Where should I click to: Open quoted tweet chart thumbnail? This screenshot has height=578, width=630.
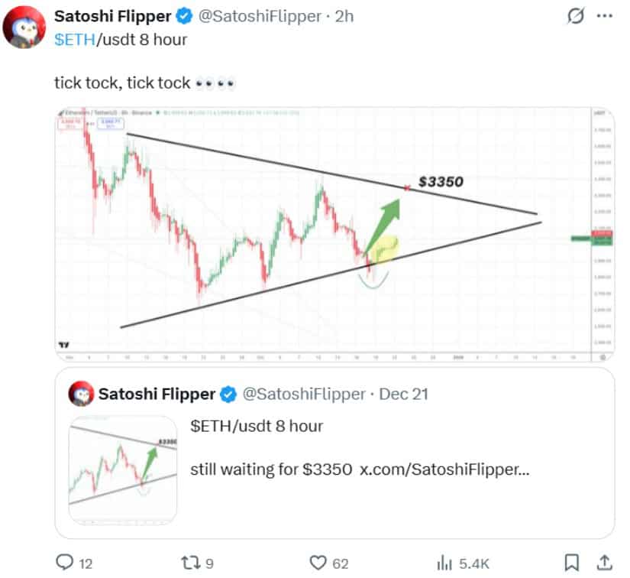click(x=123, y=469)
